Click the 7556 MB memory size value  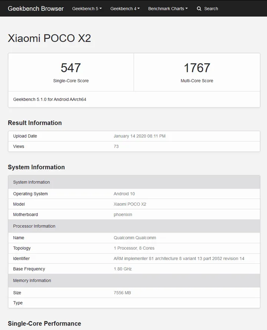pyautogui.click(x=122, y=293)
